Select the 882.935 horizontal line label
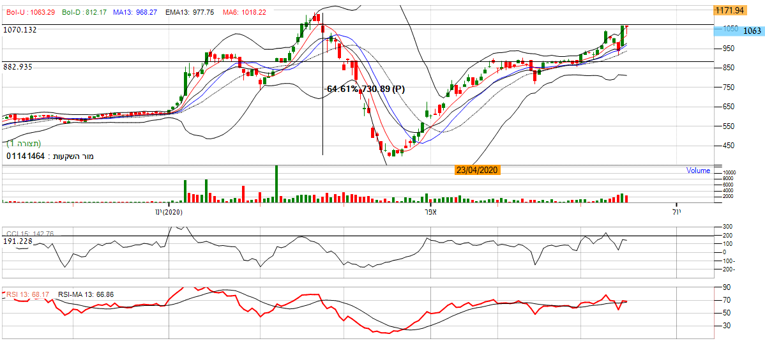The image size is (765, 341). pyautogui.click(x=18, y=66)
